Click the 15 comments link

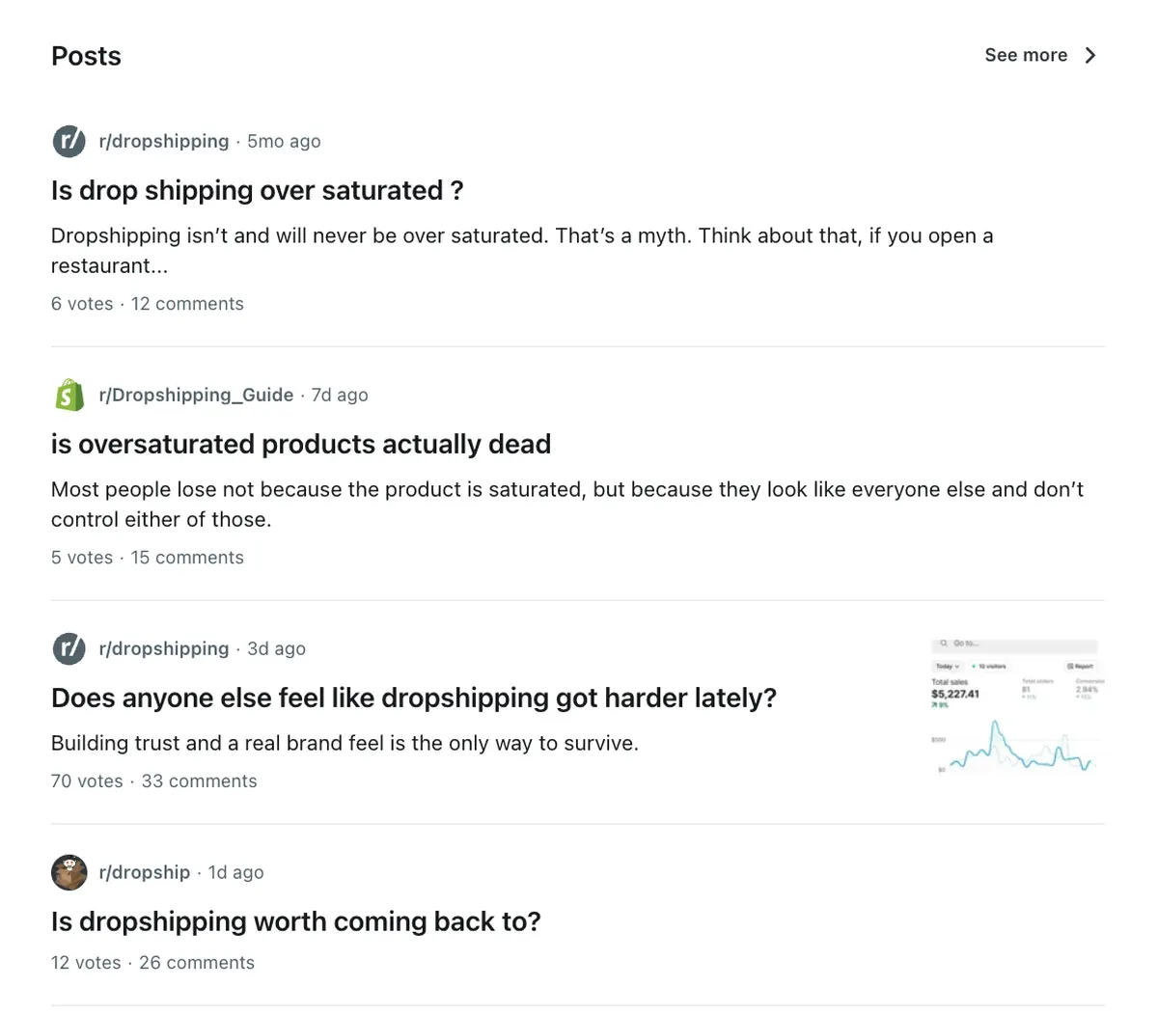click(187, 557)
